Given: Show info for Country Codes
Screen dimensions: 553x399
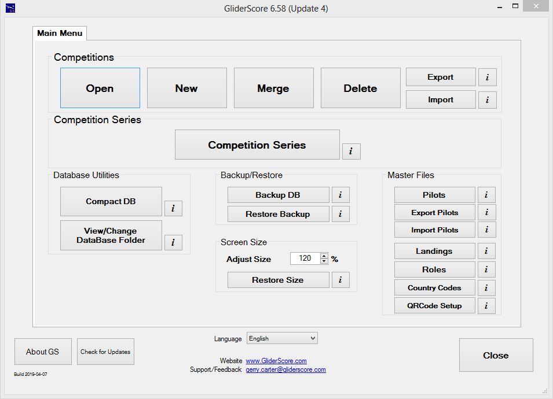Looking at the screenshot, I should (x=486, y=288).
